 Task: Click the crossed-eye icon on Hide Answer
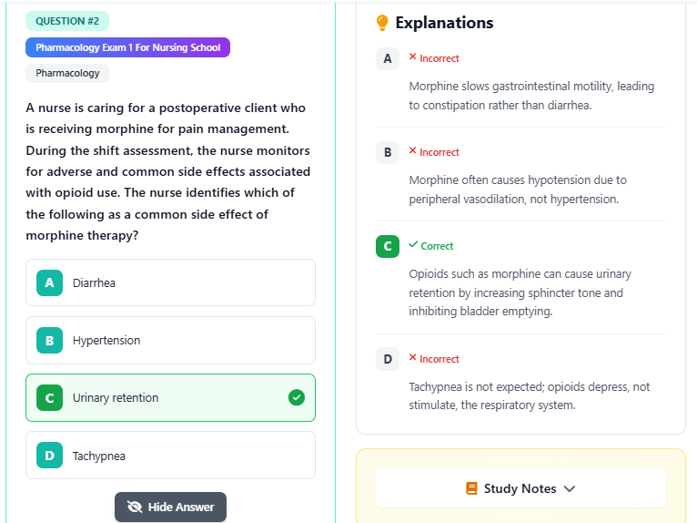135,508
